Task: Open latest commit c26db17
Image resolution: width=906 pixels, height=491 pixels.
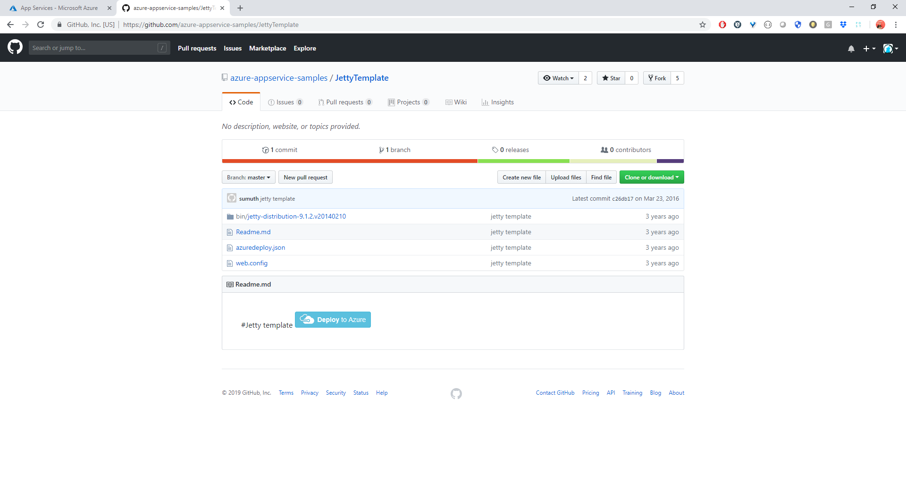Action: [x=623, y=199]
